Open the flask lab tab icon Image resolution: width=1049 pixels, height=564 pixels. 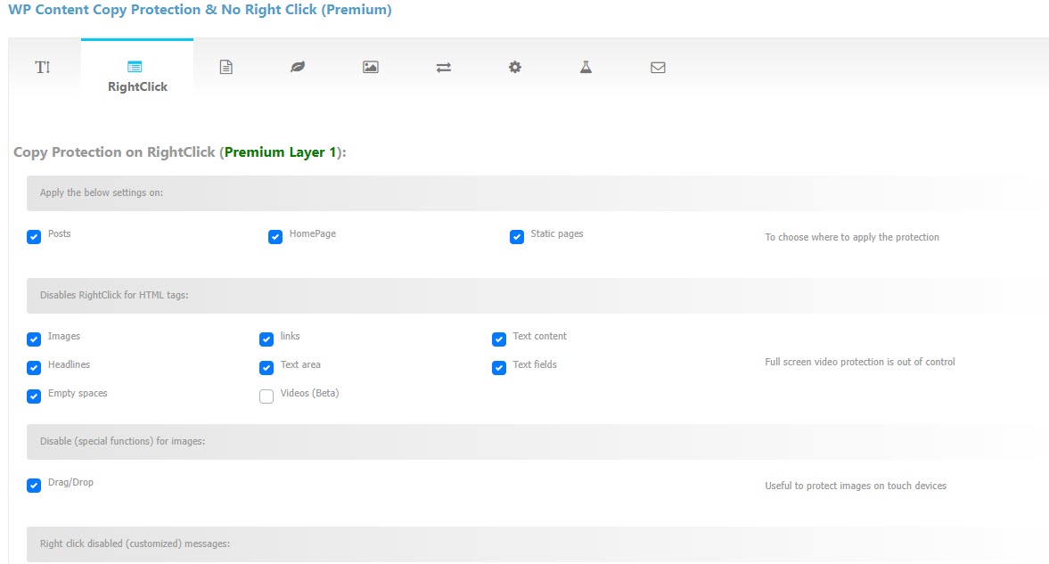point(586,67)
